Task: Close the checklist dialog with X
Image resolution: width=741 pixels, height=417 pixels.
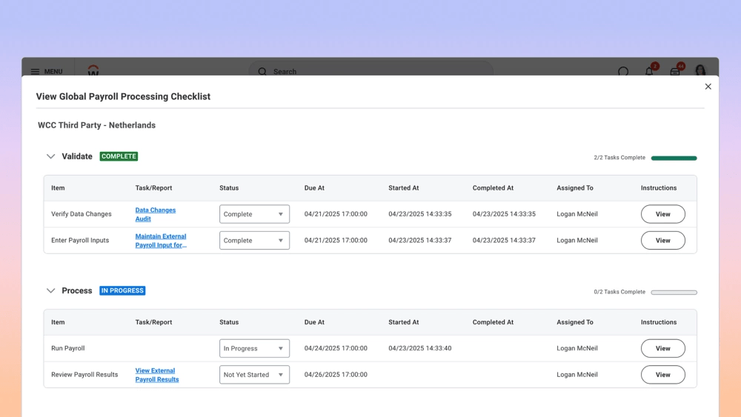Action: [x=708, y=87]
